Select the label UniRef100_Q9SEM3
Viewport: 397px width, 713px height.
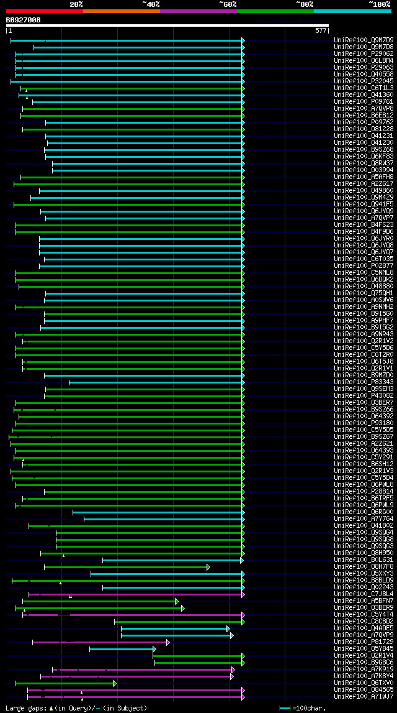tap(364, 389)
